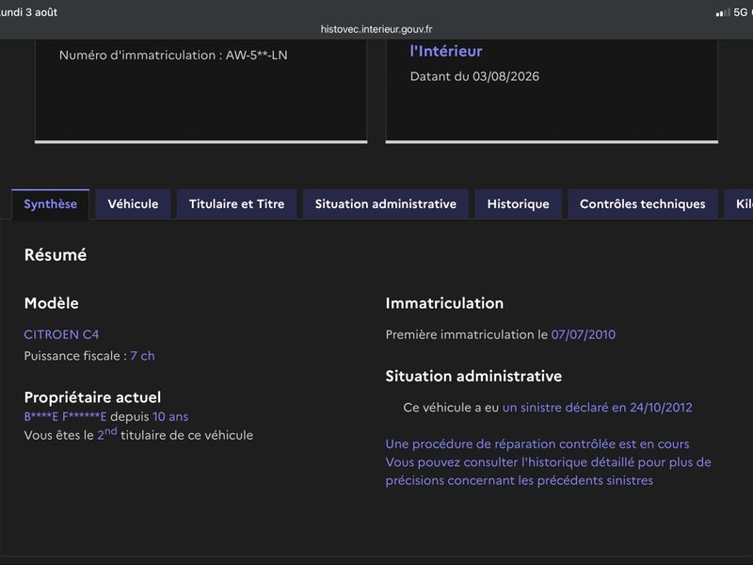This screenshot has width=753, height=565.
Task: Click the 'Modèle' section heading
Action: 52,303
